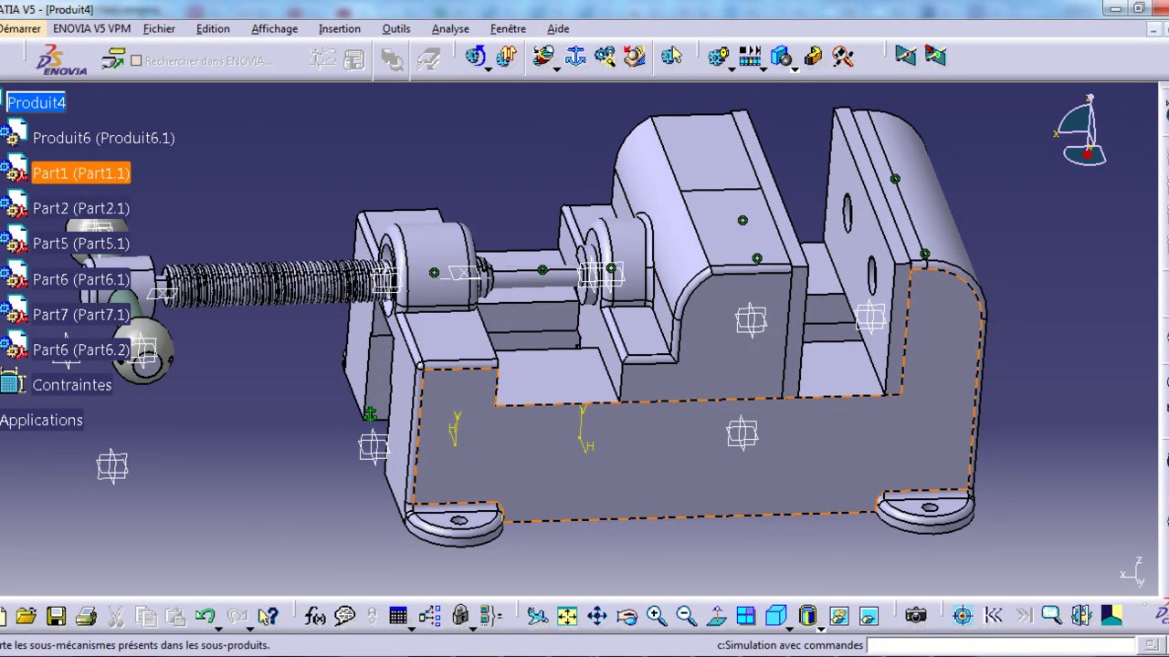Click the Zoom In magnifier icon
Image resolution: width=1169 pixels, height=657 pixels.
656,617
